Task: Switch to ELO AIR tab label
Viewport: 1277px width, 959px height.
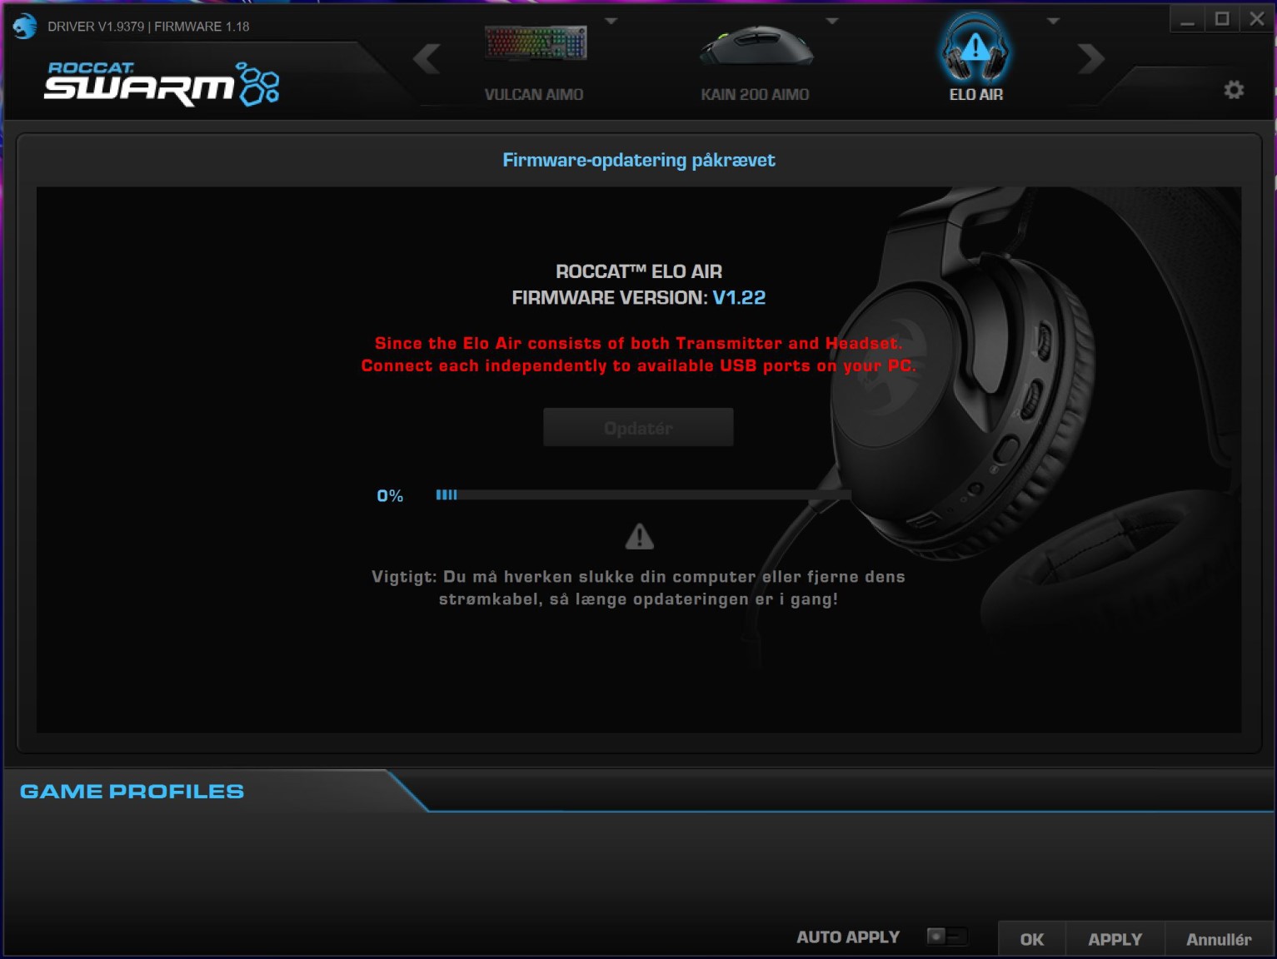Action: [x=976, y=95]
